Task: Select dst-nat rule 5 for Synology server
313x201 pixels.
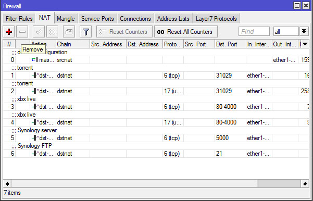Action: click(x=156, y=138)
